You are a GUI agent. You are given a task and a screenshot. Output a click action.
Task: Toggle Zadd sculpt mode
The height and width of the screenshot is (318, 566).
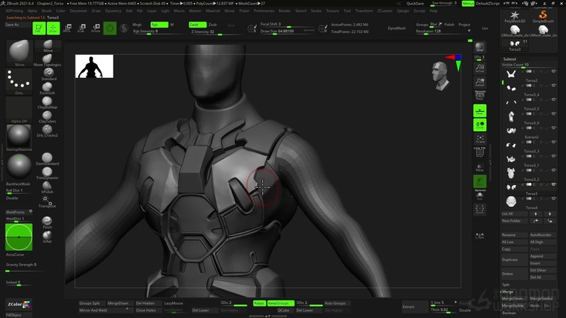(197, 25)
